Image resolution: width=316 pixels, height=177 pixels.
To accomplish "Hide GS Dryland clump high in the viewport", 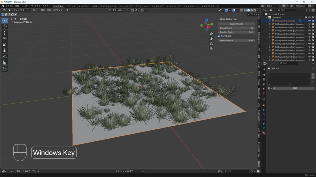I will [309, 21].
